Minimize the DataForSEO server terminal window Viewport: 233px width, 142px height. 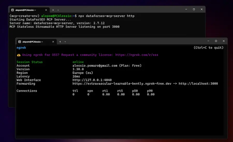(186, 9)
